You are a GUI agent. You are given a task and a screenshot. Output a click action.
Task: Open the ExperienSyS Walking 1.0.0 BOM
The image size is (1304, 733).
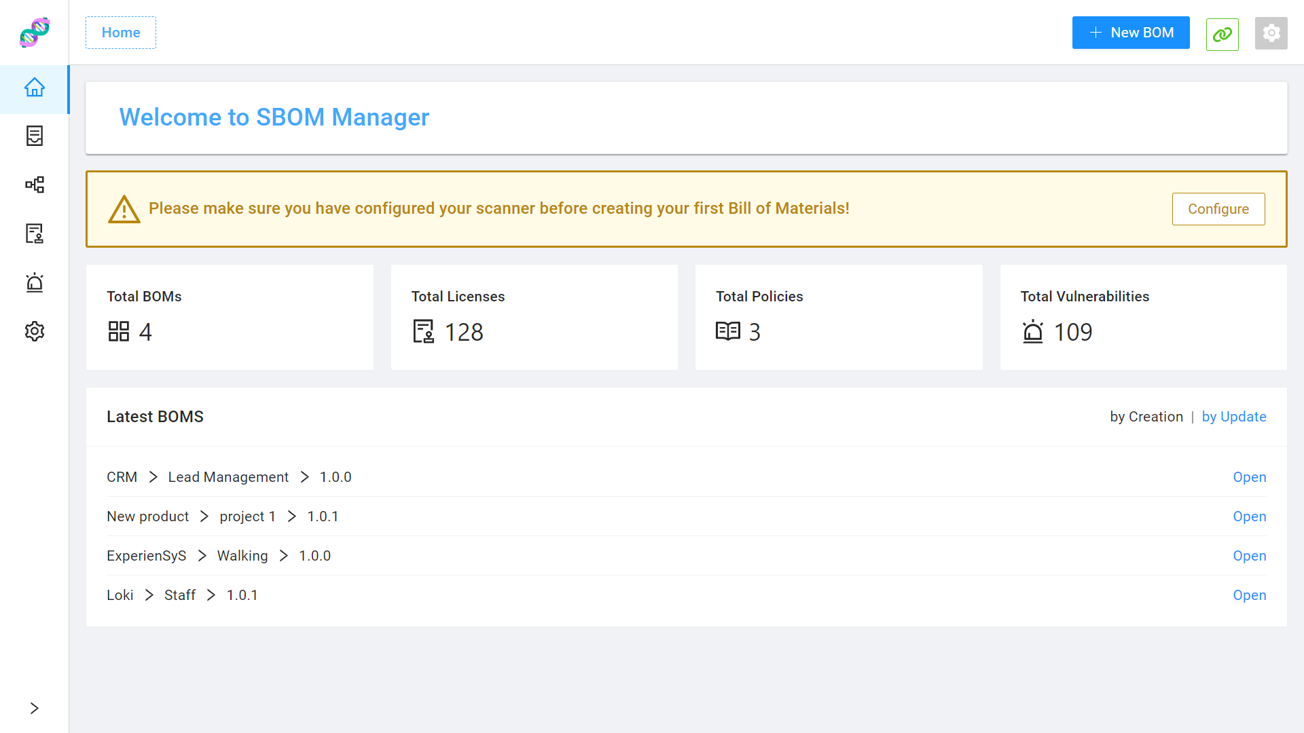tap(1249, 556)
